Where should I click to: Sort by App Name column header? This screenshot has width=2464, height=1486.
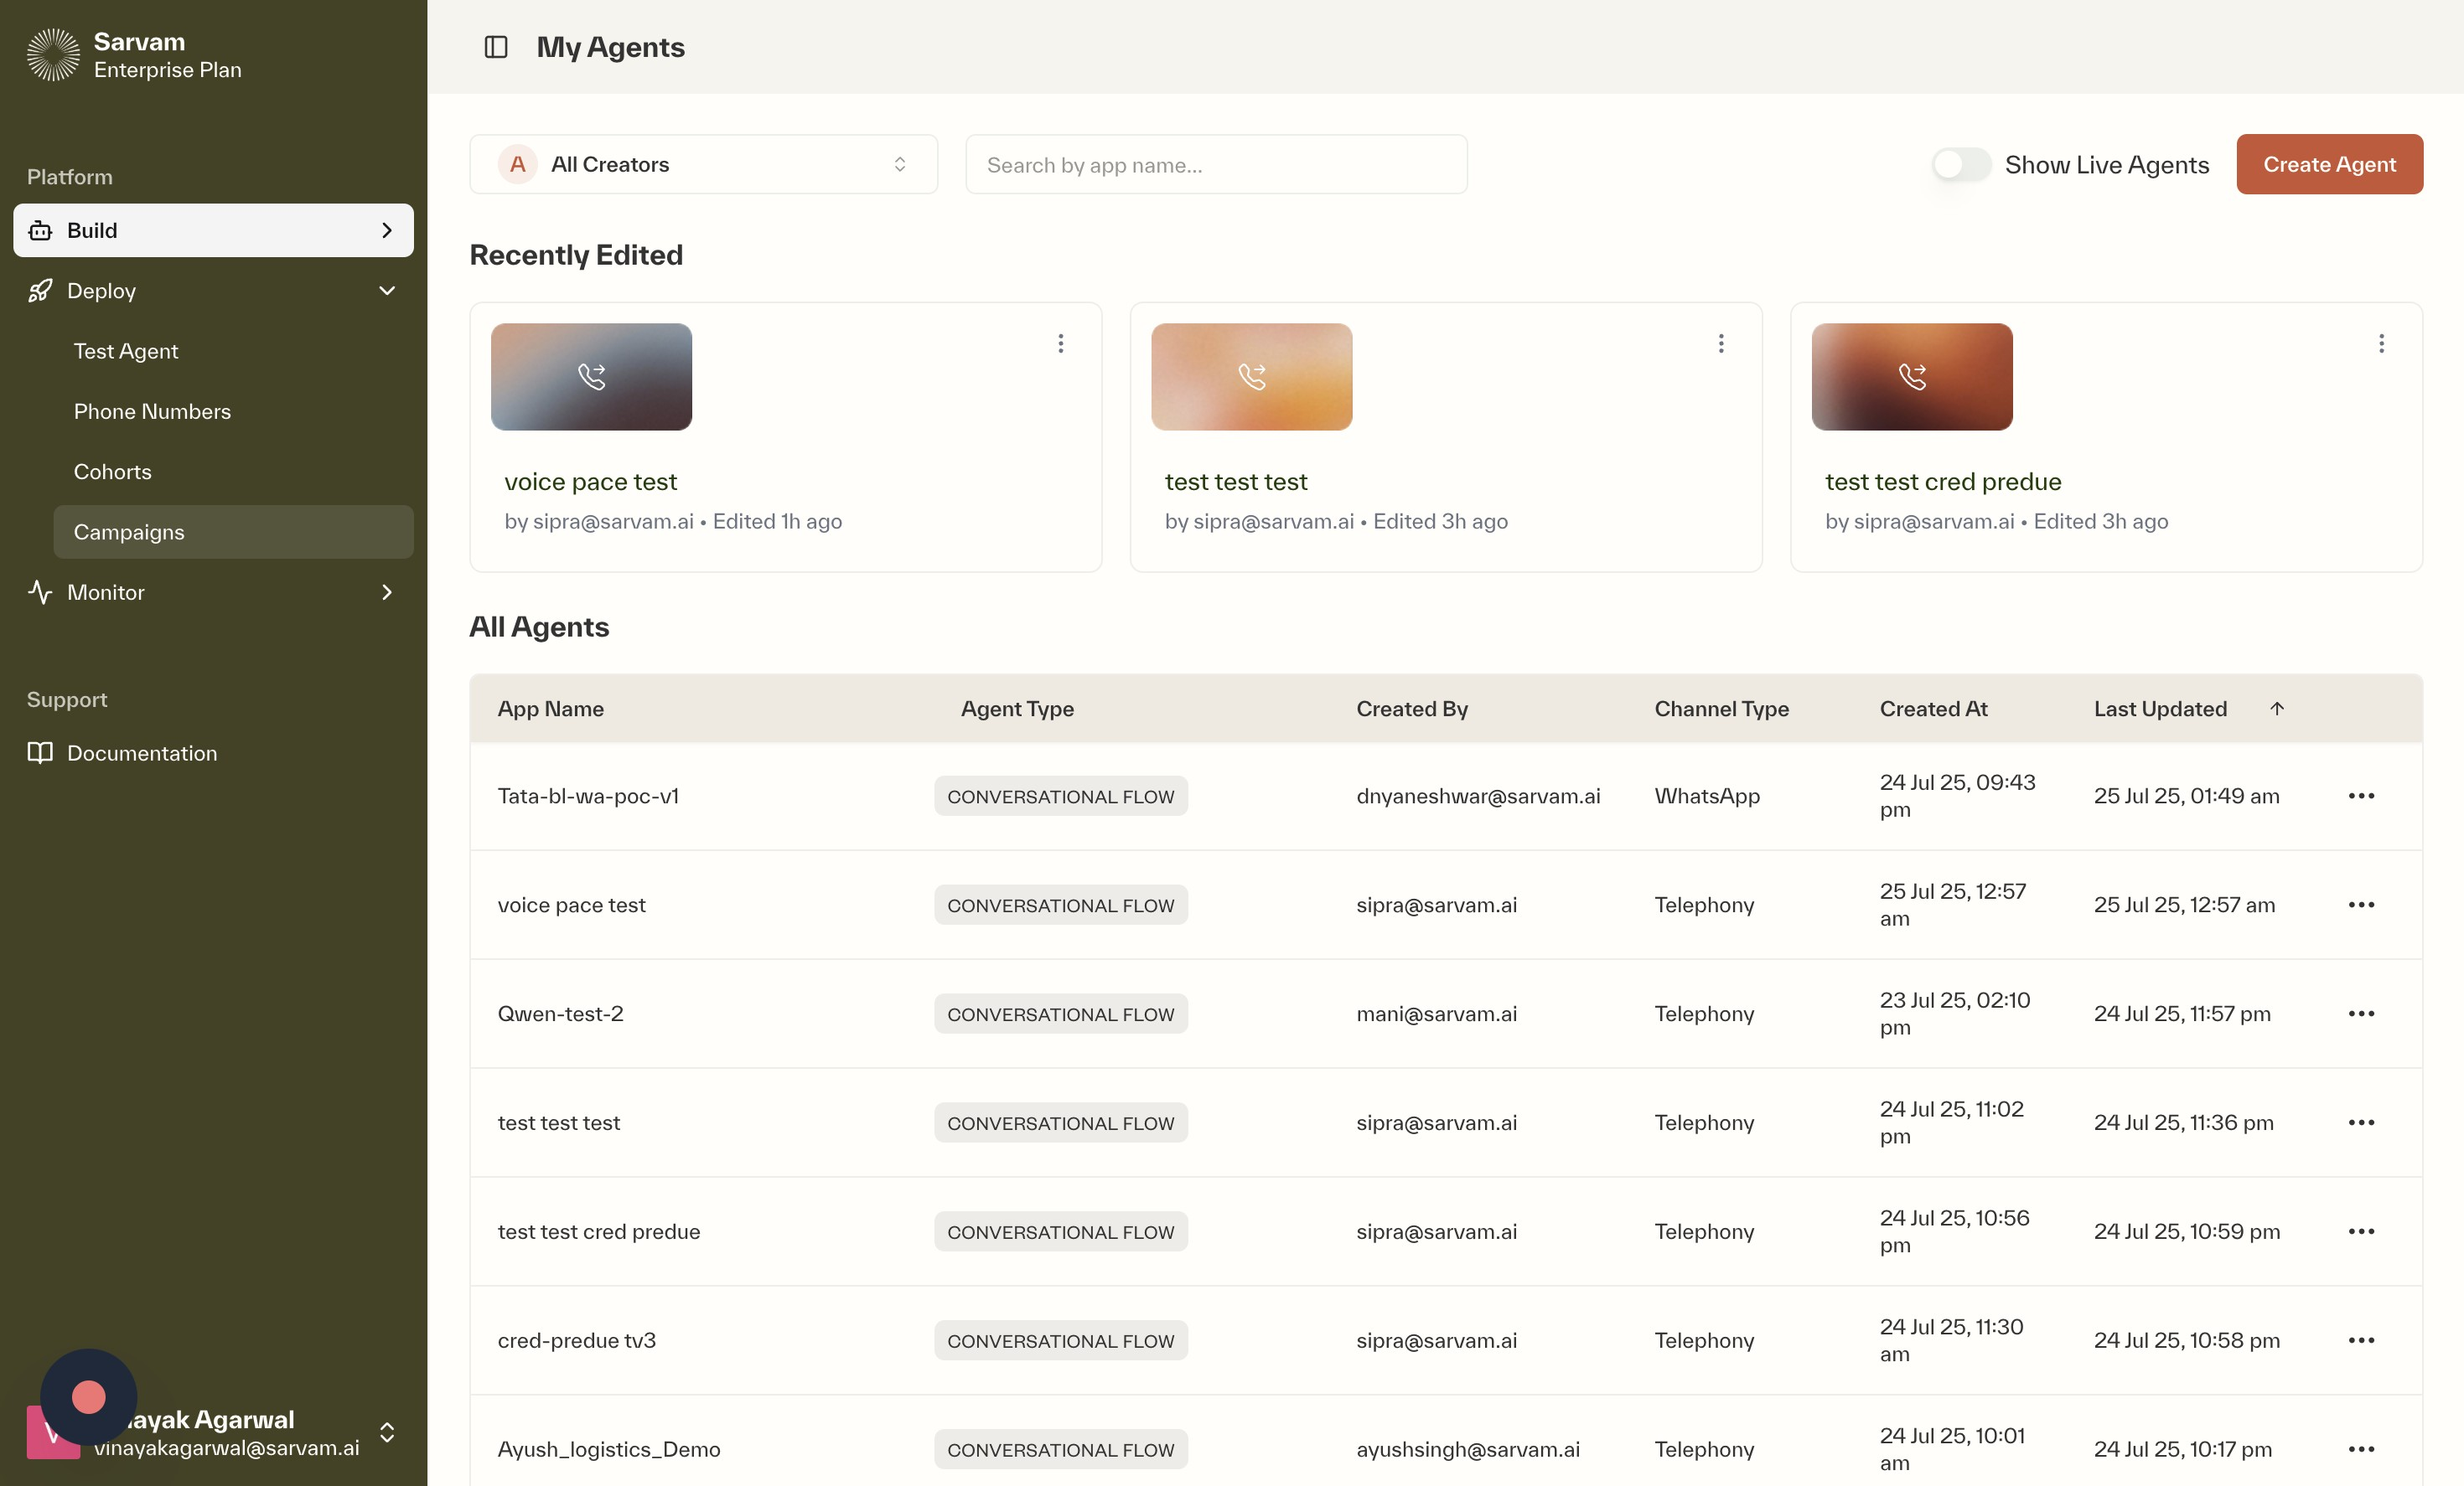pyautogui.click(x=551, y=709)
